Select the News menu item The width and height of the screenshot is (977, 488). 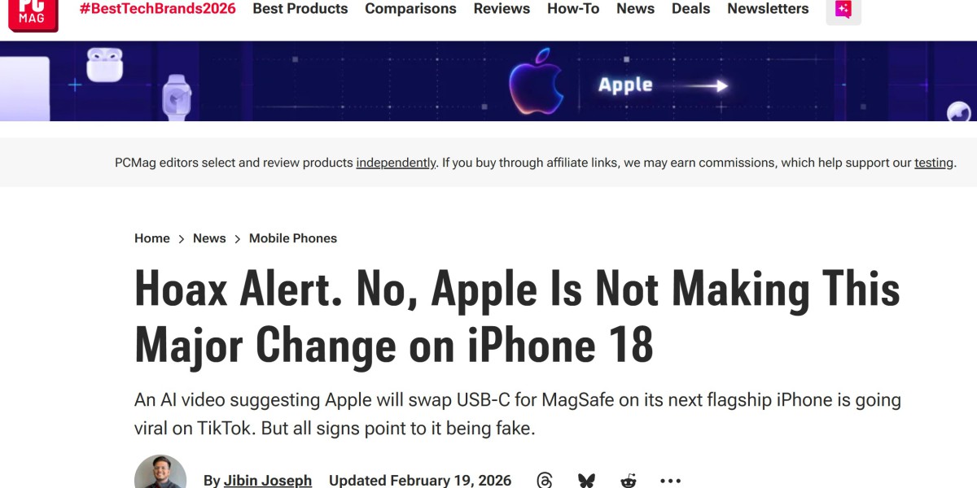pyautogui.click(x=635, y=9)
